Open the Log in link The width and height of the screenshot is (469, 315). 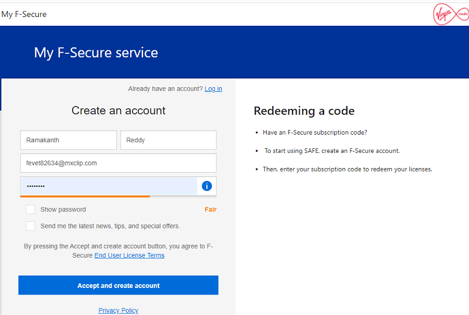click(x=213, y=89)
